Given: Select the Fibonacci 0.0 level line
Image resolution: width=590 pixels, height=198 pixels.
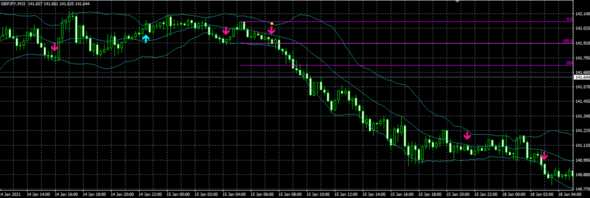Looking at the screenshot, I should pos(407,22).
